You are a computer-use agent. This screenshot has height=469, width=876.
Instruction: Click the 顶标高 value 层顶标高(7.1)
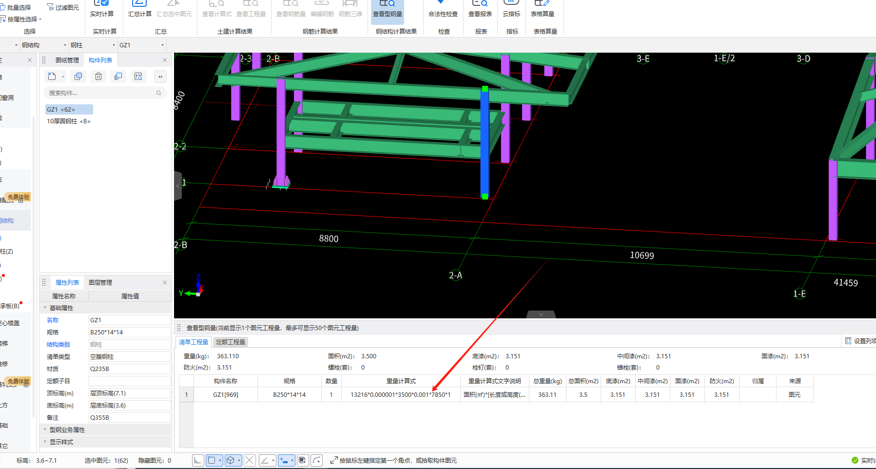[x=130, y=393]
